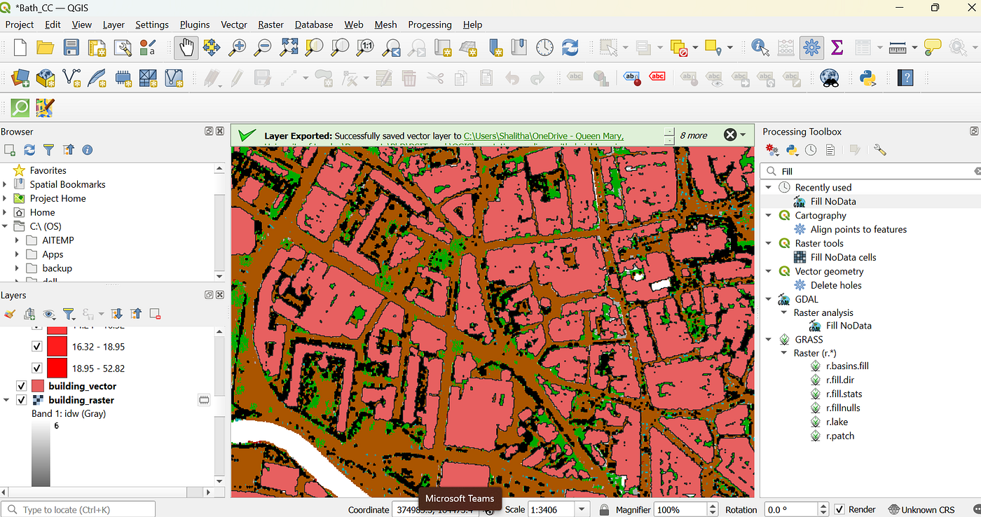981x517 pixels.
Task: Zoom to native resolution 1:1 icon
Action: (x=365, y=48)
